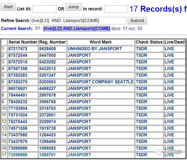
Task: Open serial number 87217672
Action: (18, 49)
